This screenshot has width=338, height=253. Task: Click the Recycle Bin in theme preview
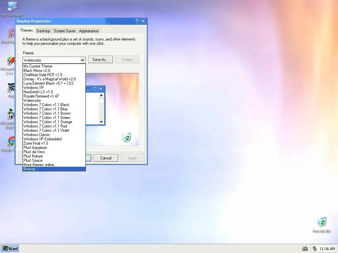click(126, 137)
